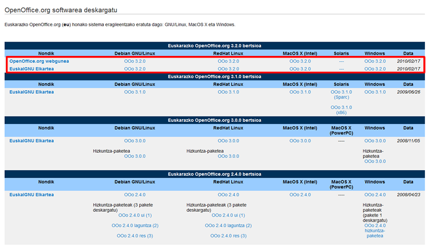This screenshot has width=426, height=248.
Task: Download OOo 2.4.0 for Debian GNU/Linux
Action: coord(135,194)
